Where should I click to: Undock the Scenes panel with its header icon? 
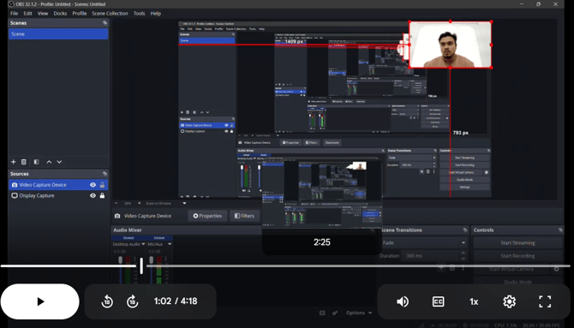pyautogui.click(x=105, y=23)
